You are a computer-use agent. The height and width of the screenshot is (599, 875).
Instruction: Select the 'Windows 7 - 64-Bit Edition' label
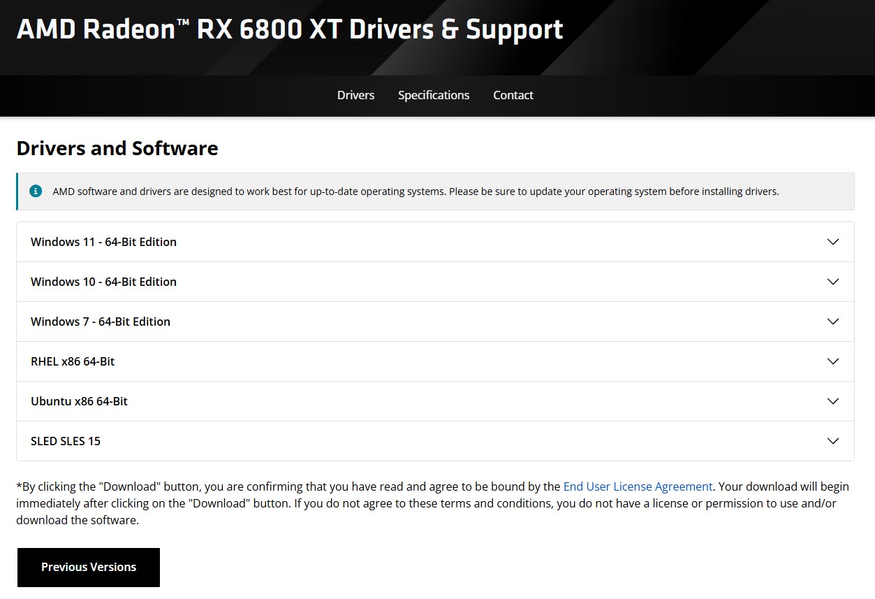coord(101,322)
